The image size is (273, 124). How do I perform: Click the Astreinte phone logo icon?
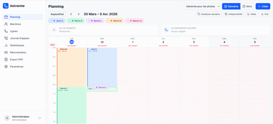pos(6,6)
